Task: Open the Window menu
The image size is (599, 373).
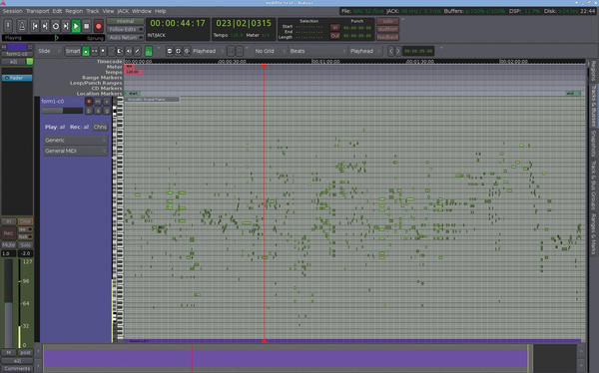Action: [142, 11]
